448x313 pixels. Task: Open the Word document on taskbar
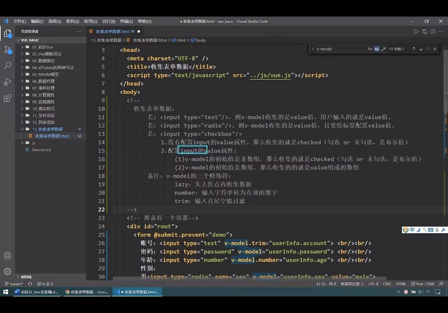[x=36, y=292]
